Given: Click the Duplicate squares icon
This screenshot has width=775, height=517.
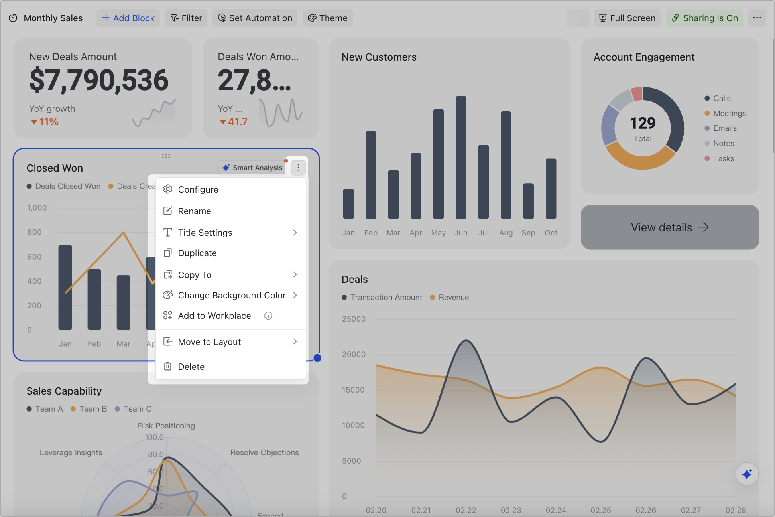Looking at the screenshot, I should 168,253.
